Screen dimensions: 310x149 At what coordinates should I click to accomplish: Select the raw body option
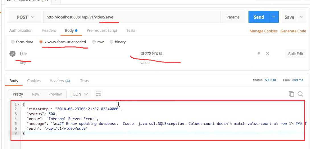pyautogui.click(x=94, y=42)
